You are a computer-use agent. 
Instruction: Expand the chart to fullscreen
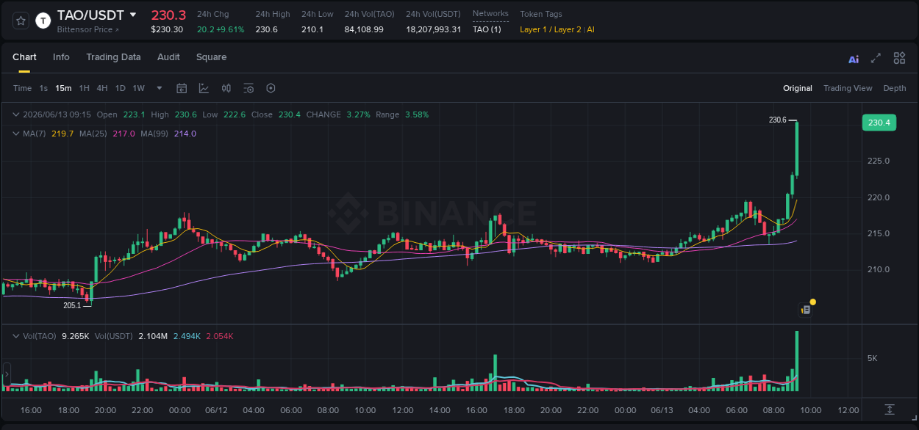pos(876,58)
